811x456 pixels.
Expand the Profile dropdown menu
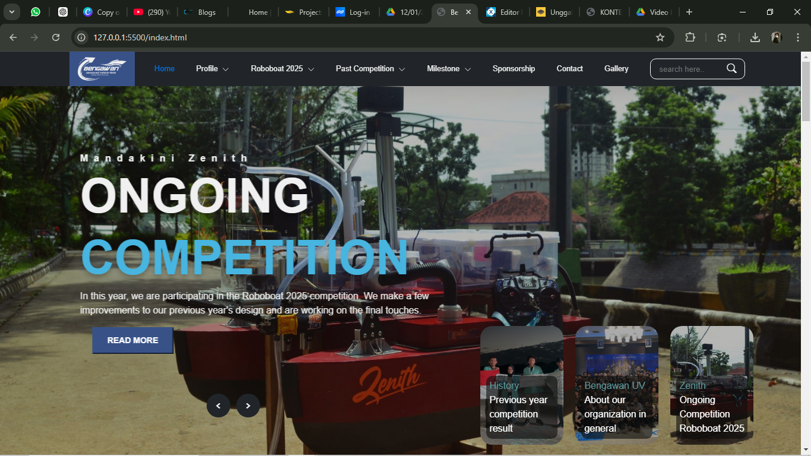212,69
